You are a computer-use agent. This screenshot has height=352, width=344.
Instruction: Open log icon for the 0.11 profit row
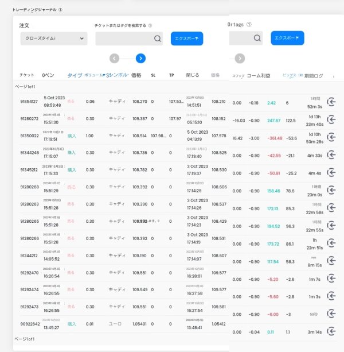point(331,331)
